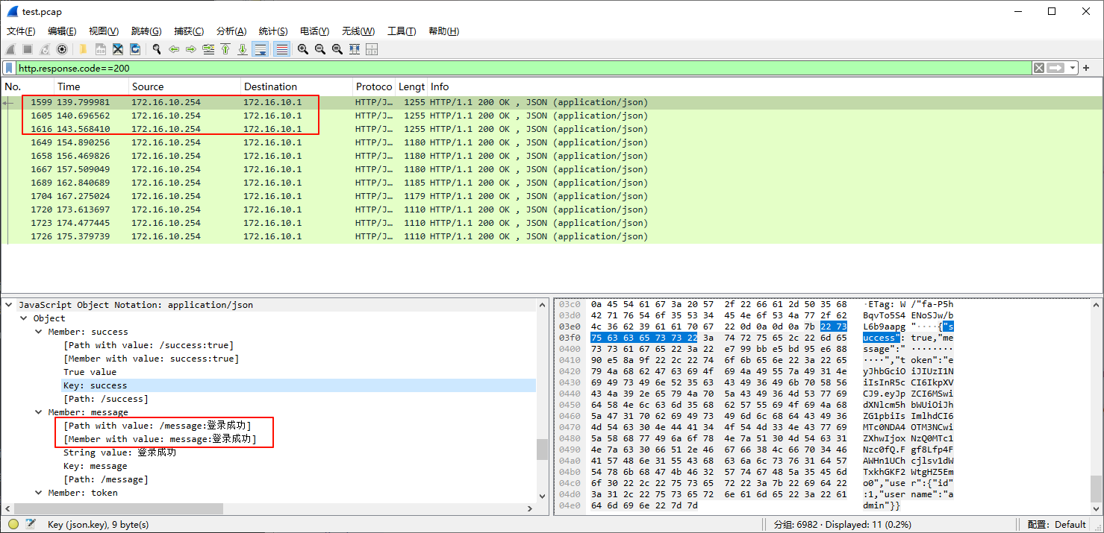1104x533 pixels.
Task: Jump to the last packet icon
Action: coord(243,49)
